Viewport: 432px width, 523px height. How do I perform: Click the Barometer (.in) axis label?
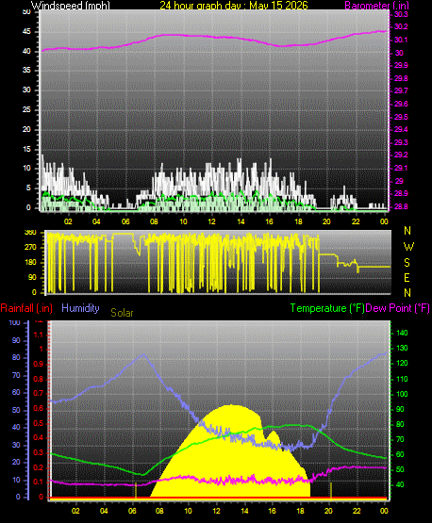click(x=376, y=6)
